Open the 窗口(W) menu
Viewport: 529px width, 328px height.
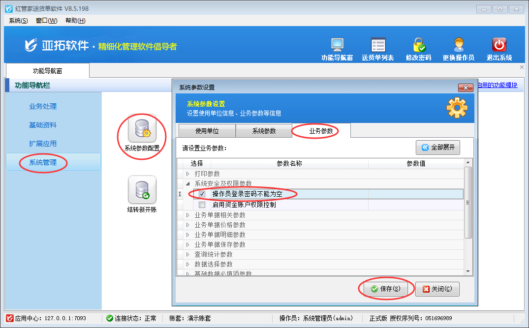coord(46,20)
